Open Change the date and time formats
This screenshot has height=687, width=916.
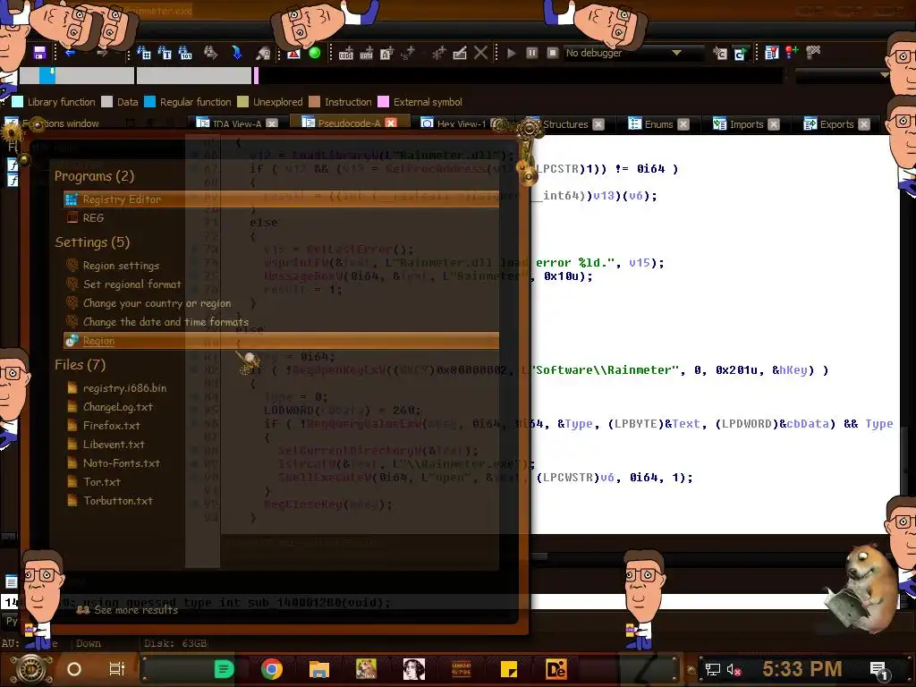click(281, 321)
